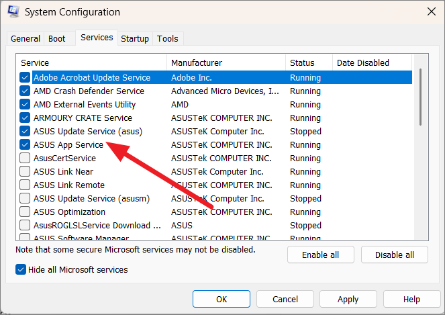The width and height of the screenshot is (445, 315).
Task: Select the AMD Crash Defender Service name
Action: click(x=89, y=91)
